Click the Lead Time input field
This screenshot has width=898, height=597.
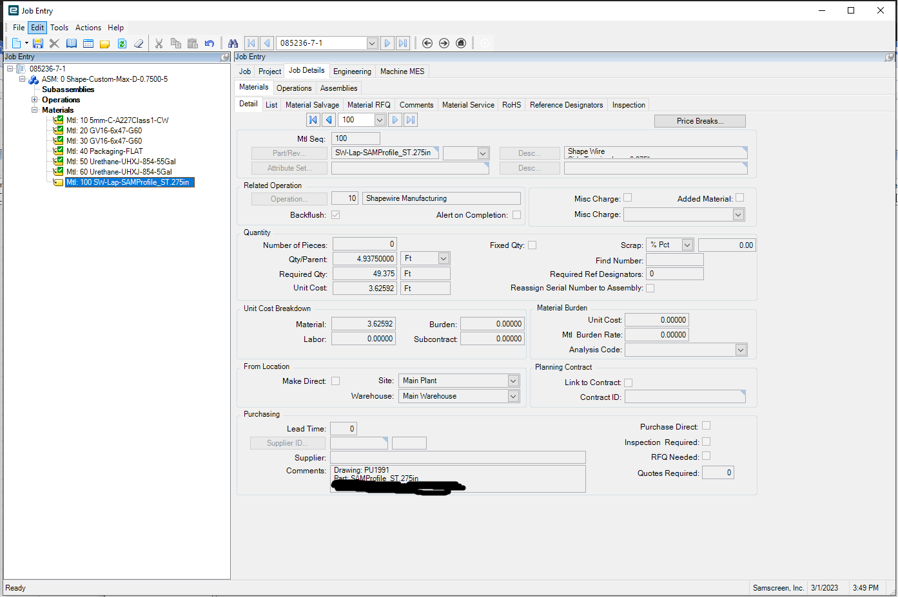[x=343, y=429]
